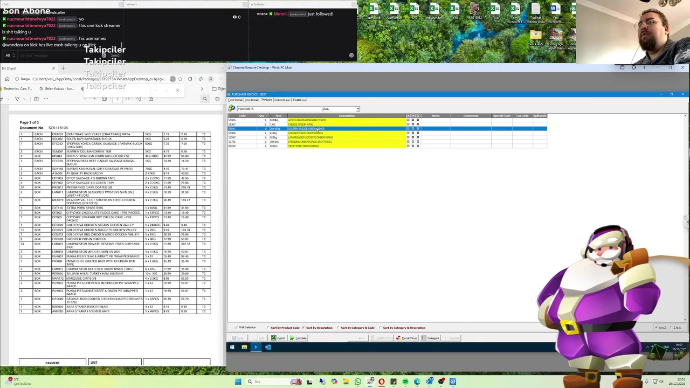690x388 pixels.
Task: Open the Item Details tab
Action: 252,100
